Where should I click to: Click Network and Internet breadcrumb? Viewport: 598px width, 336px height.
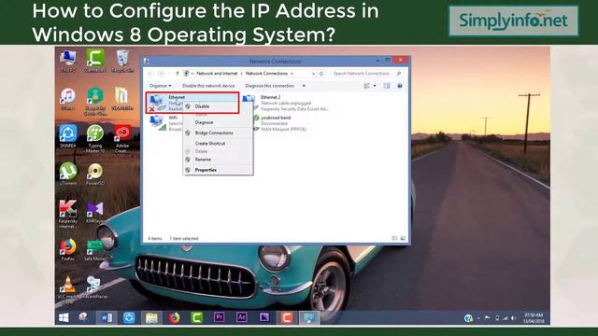click(217, 73)
